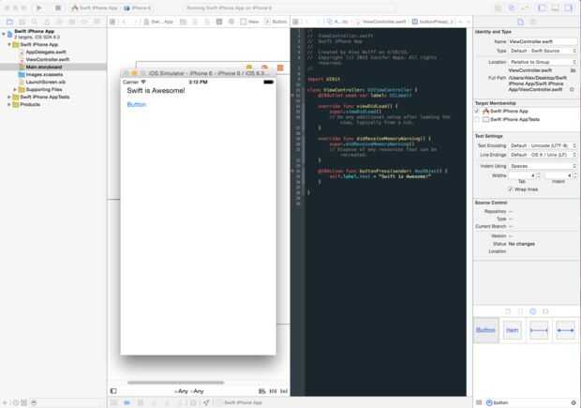581x408 pixels.
Task: Select AppDelegate.swift in navigator
Action: 46,52
